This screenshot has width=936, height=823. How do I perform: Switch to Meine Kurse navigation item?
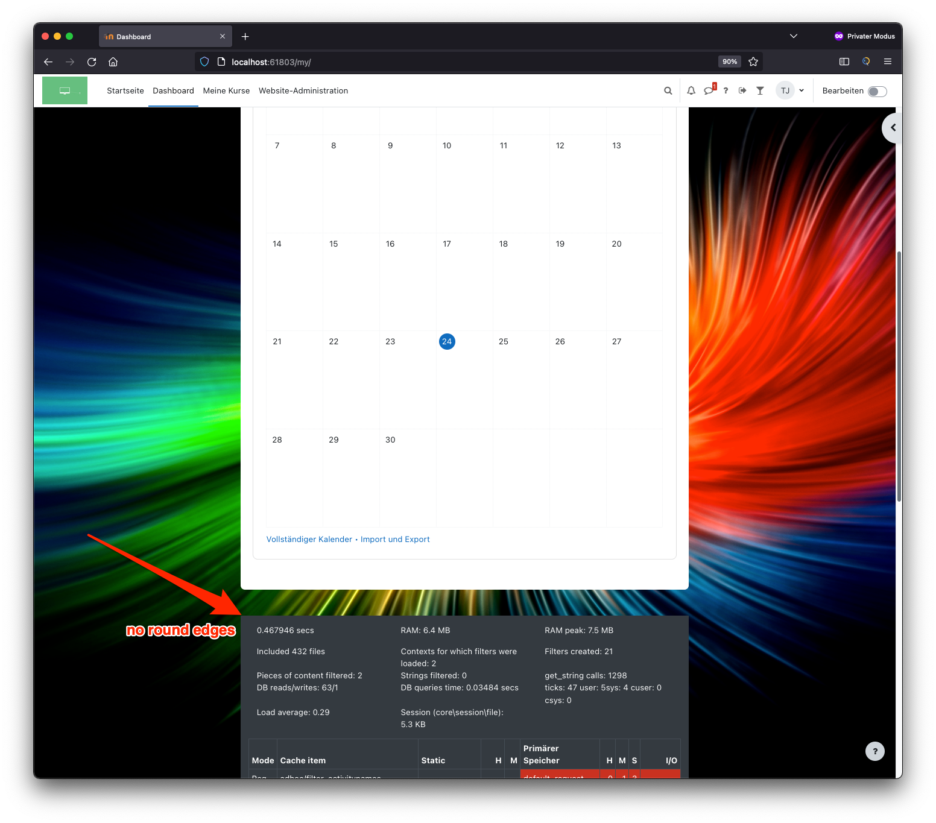tap(226, 90)
